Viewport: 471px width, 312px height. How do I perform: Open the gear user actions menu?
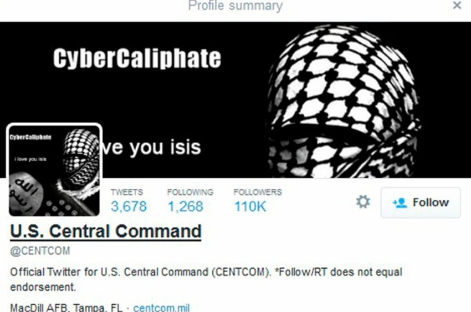click(x=363, y=202)
